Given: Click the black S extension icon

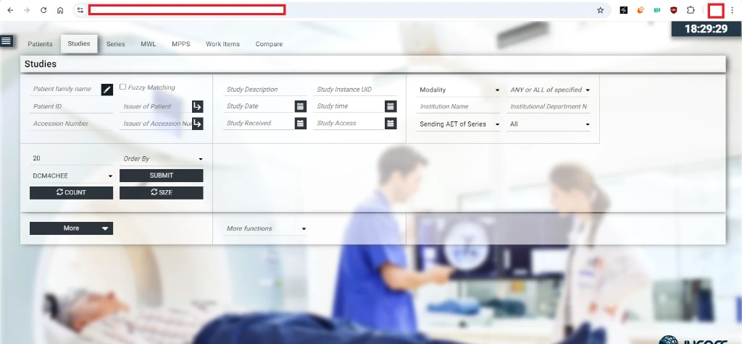Looking at the screenshot, I should [624, 10].
